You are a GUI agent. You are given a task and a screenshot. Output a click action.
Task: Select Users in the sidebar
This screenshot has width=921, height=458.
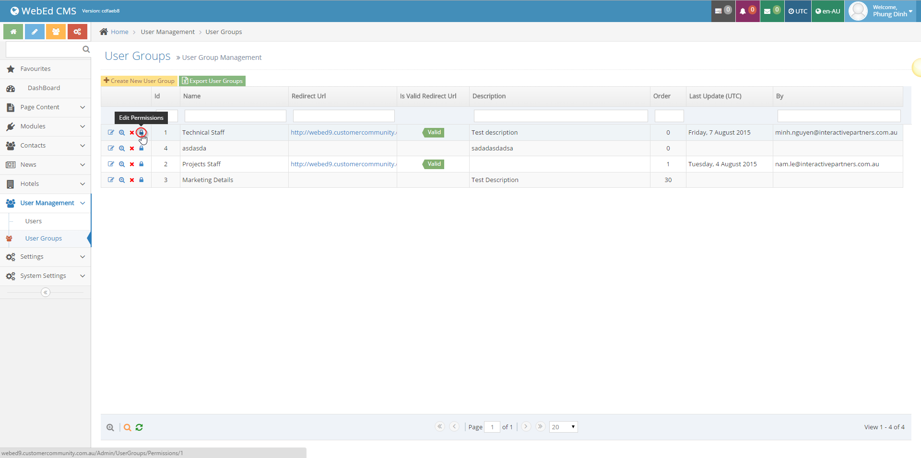click(x=34, y=221)
